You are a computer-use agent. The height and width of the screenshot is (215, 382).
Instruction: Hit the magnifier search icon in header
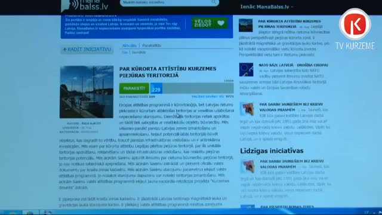click(x=214, y=2)
